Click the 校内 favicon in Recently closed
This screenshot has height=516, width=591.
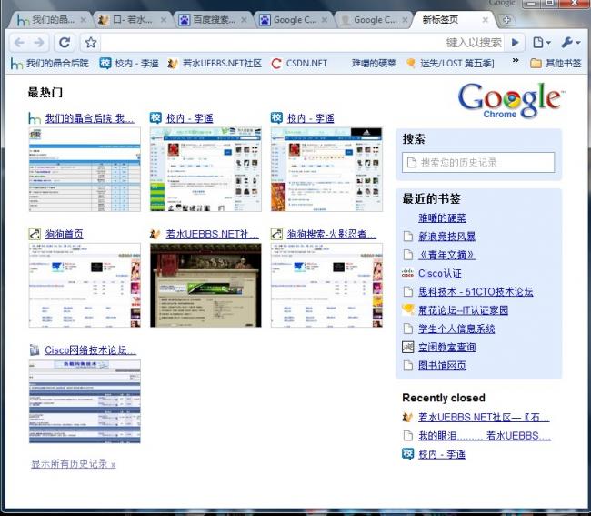coord(408,454)
